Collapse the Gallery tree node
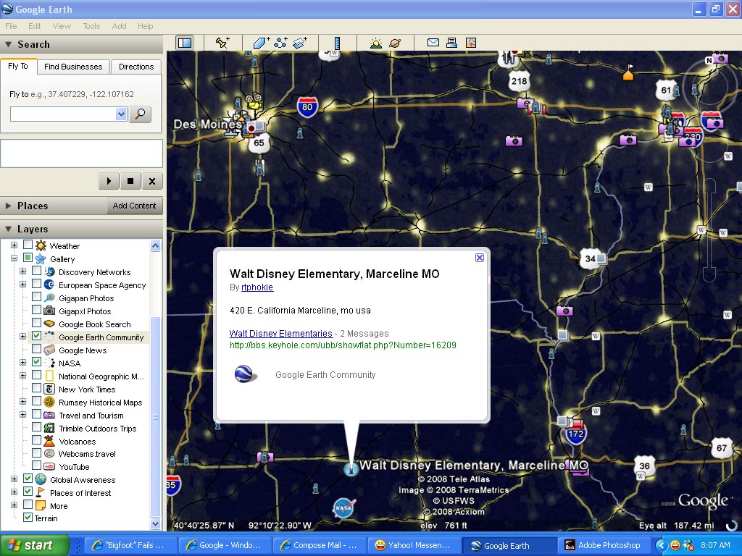742x556 pixels. click(x=14, y=258)
